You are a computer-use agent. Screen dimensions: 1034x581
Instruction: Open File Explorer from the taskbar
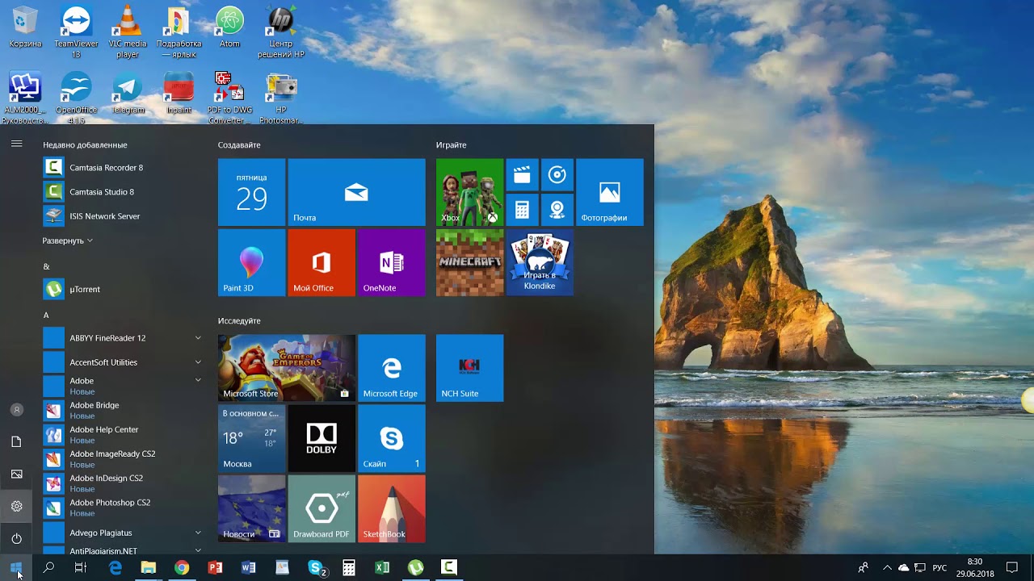(148, 568)
